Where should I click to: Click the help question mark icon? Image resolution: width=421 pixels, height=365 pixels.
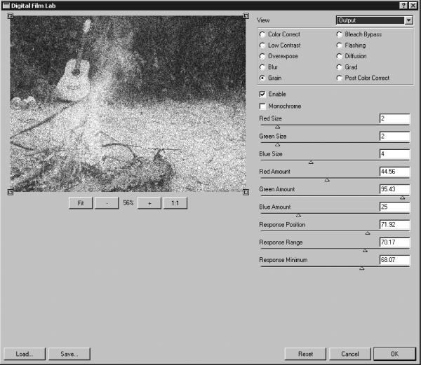coord(403,6)
